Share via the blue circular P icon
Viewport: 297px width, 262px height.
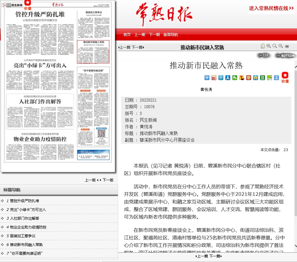[x=221, y=78]
